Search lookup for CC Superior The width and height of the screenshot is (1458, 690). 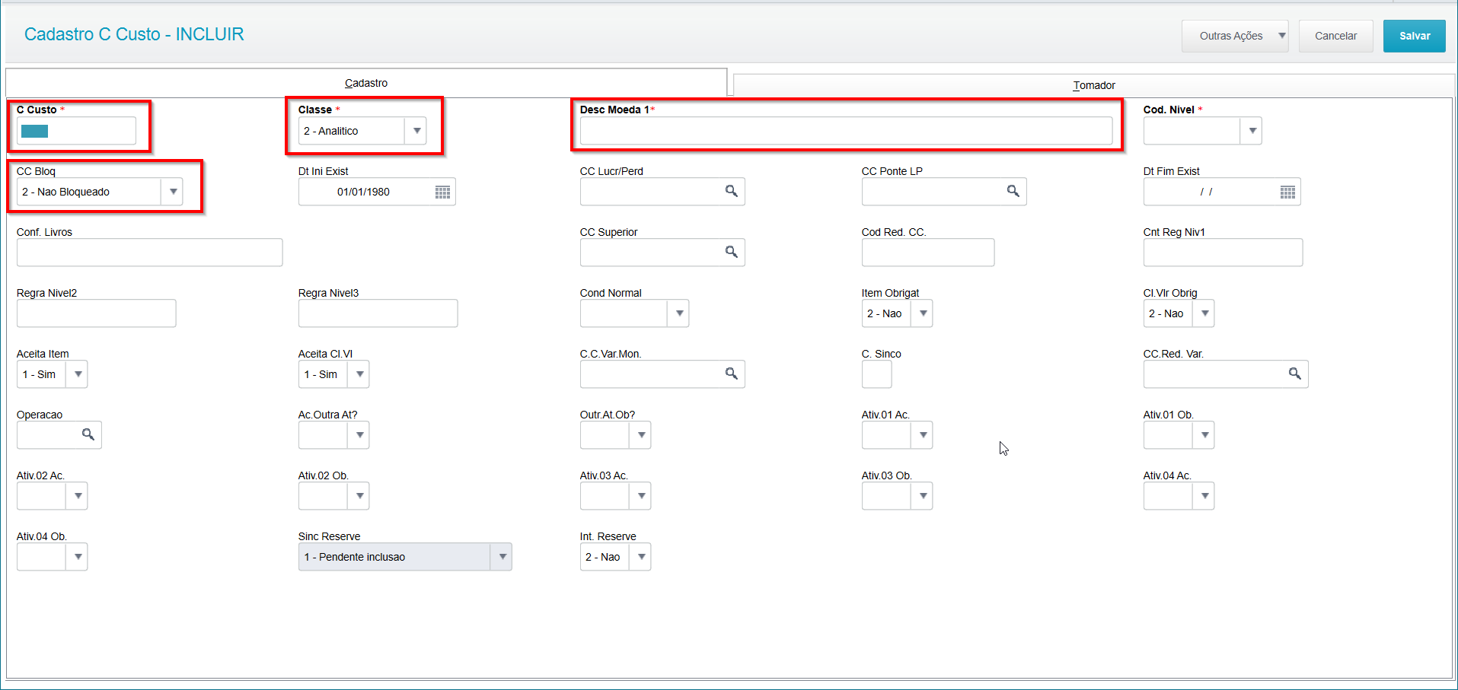click(731, 252)
